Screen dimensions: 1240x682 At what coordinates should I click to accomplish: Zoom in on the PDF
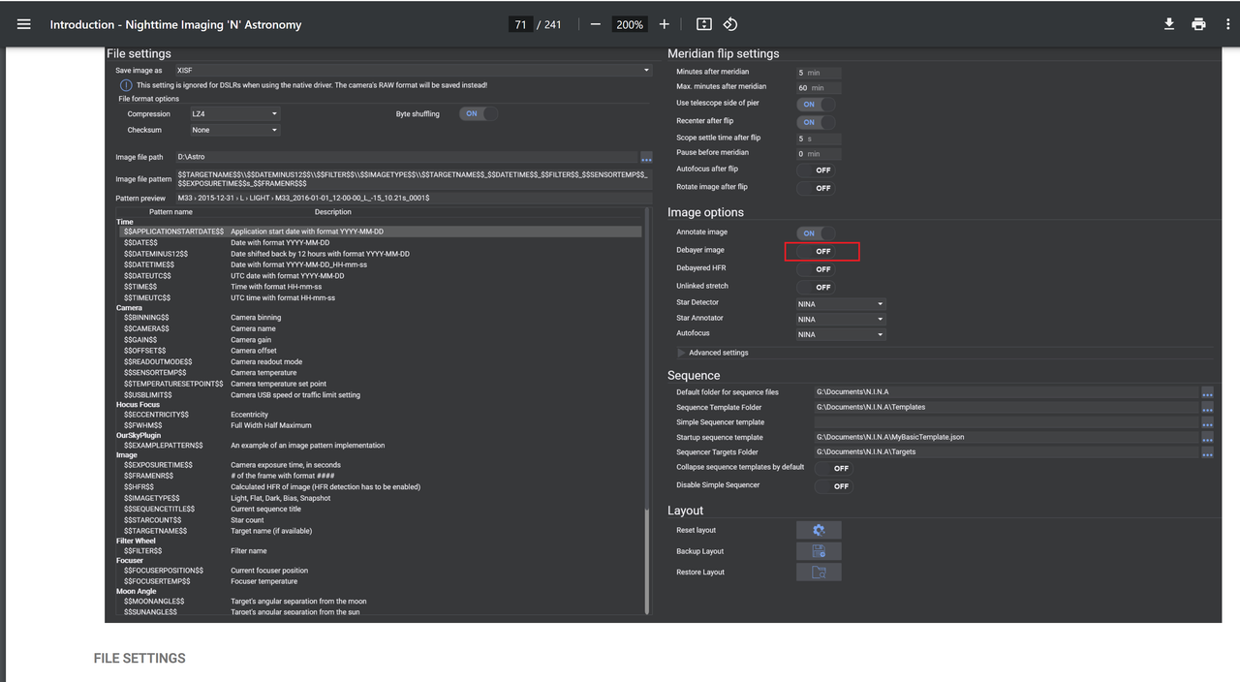click(664, 24)
